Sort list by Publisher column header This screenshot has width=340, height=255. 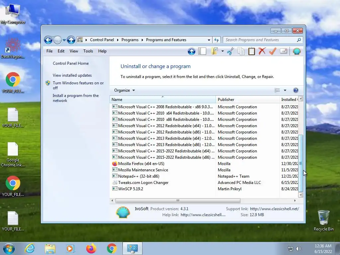coord(247,99)
